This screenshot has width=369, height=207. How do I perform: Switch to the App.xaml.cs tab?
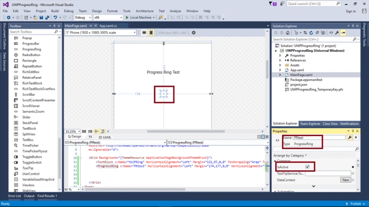pyautogui.click(x=108, y=26)
